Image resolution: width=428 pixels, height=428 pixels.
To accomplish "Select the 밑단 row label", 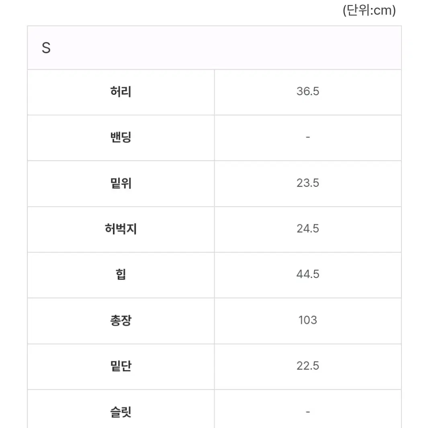I will [121, 366].
